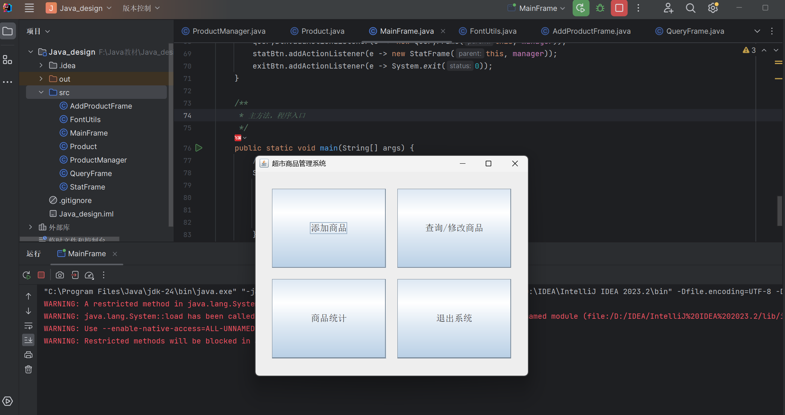The width and height of the screenshot is (785, 415).
Task: Open the structure tool window icon
Action: click(7, 60)
